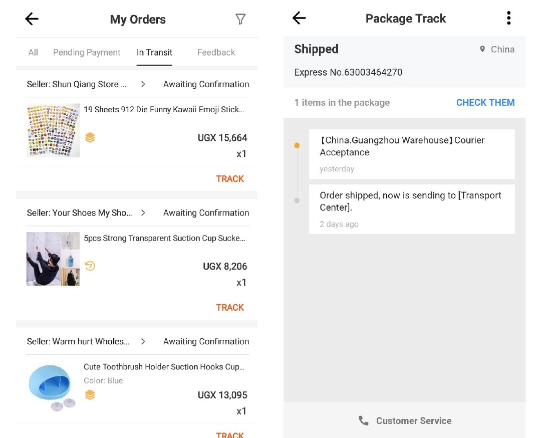Open the blue toothbrush holder thumbnail

(53, 387)
